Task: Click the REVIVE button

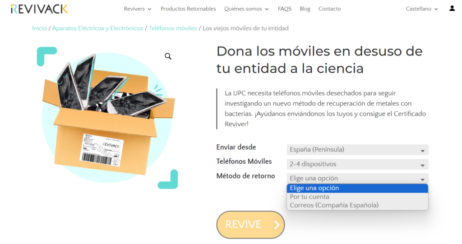Action: tap(250, 225)
